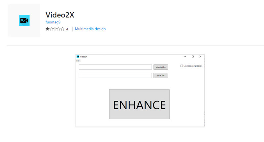This screenshot has width=264, height=142.
Task: Click the save file path field
Action: click(115, 76)
